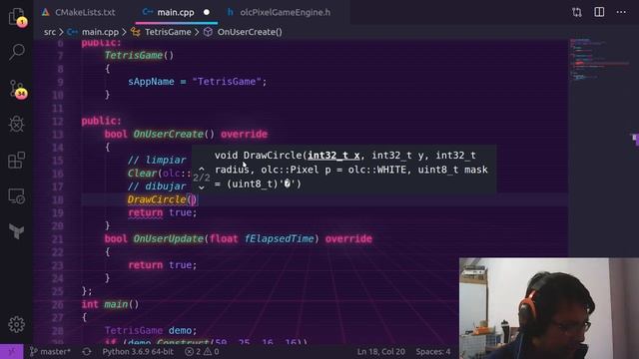
Task: Click the closing '};' on line 25
Action: [x=87, y=291]
